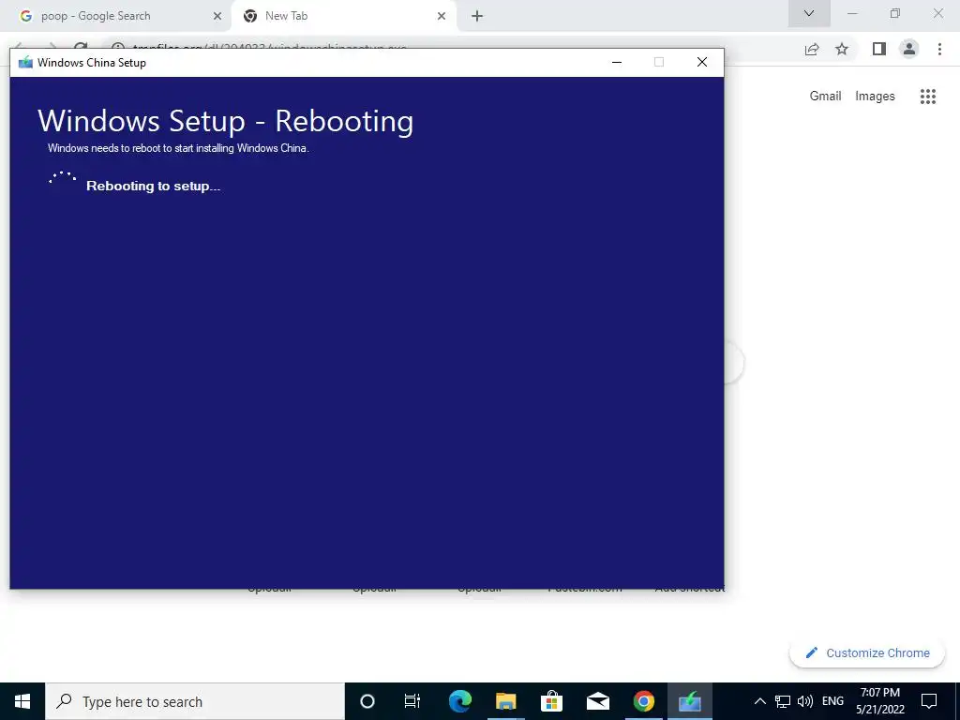Switch to the poop - Google Search tab
The height and width of the screenshot is (720, 960).
115,16
